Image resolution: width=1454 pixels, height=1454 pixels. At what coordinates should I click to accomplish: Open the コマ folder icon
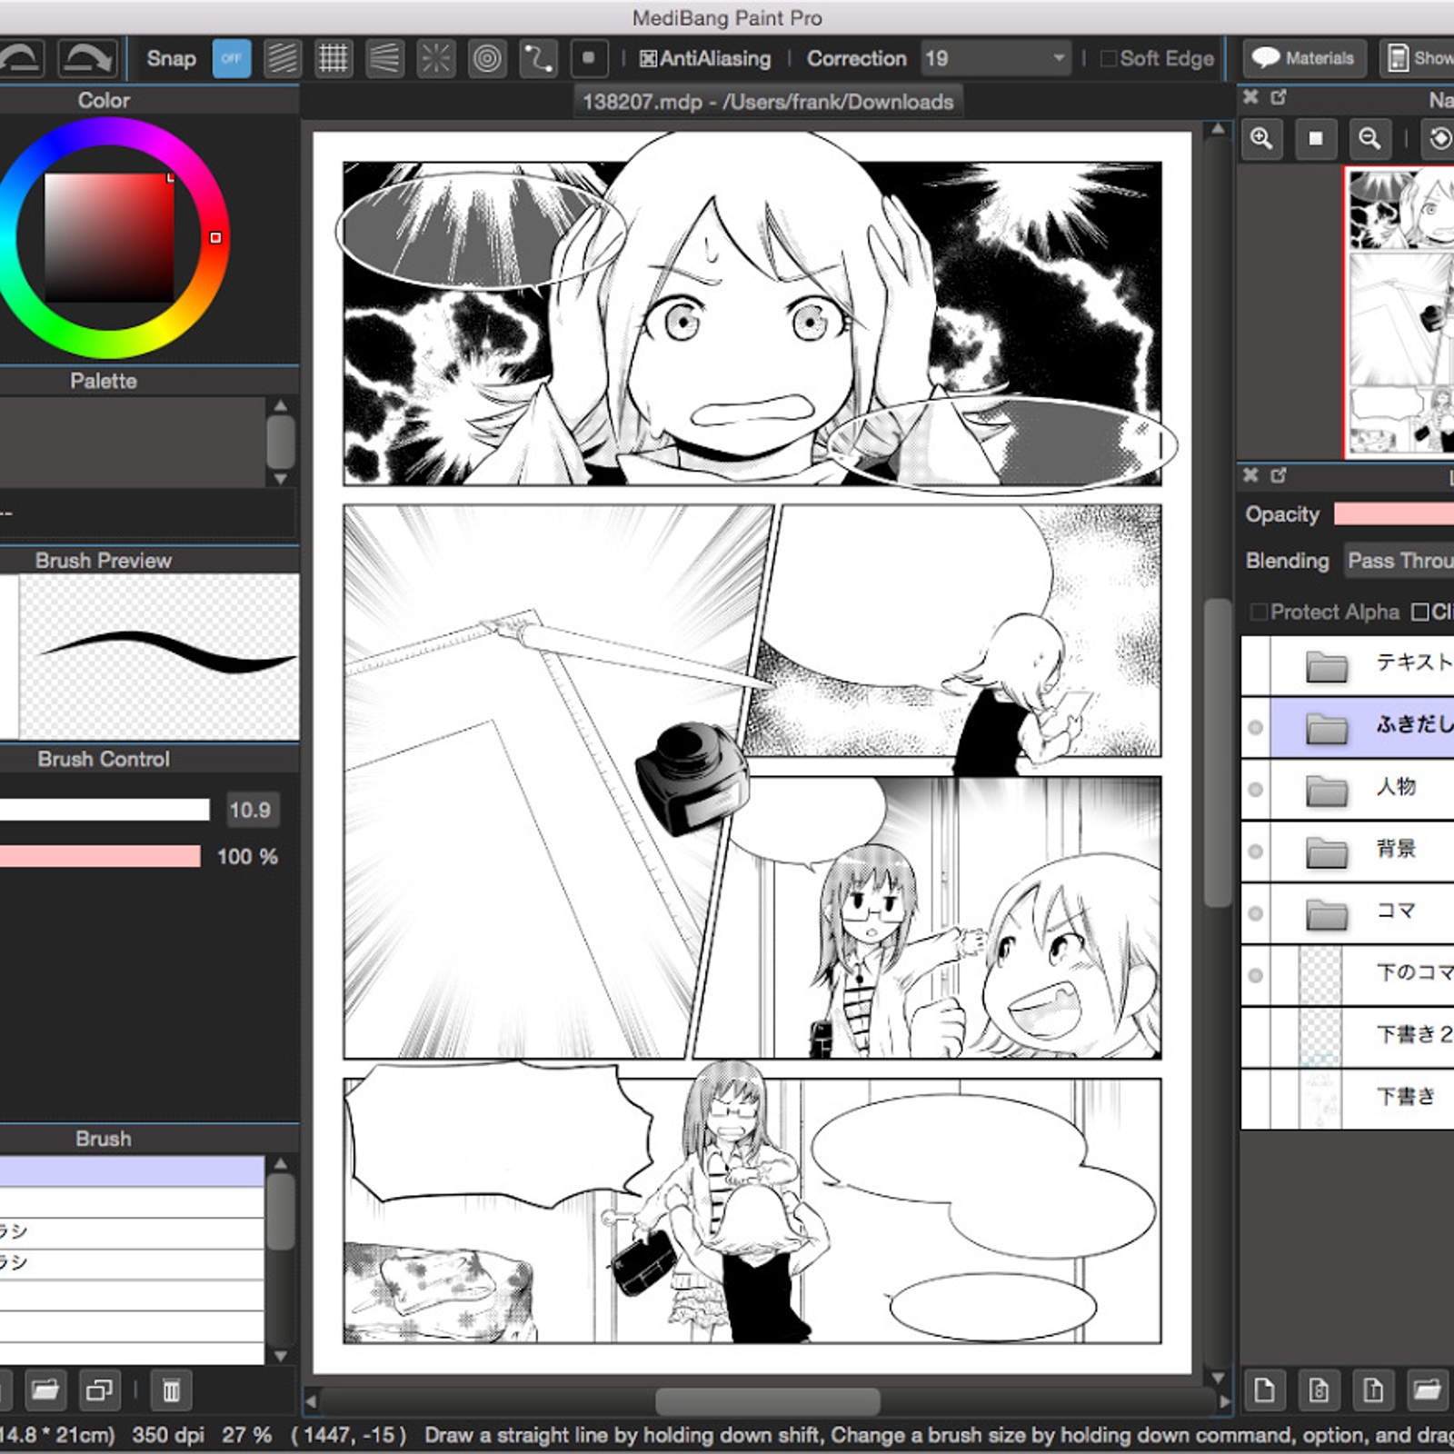1327,914
